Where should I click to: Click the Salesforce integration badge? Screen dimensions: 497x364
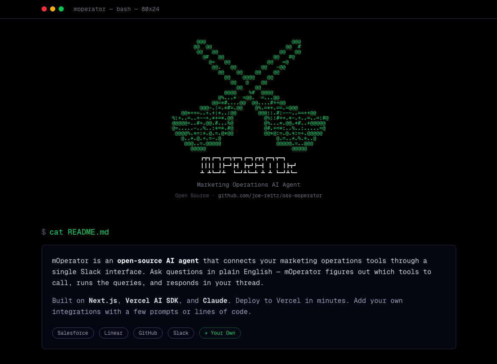[73, 333]
